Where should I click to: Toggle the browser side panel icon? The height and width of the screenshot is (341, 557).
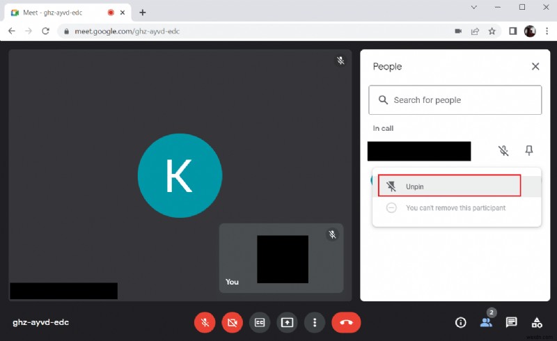coord(512,31)
